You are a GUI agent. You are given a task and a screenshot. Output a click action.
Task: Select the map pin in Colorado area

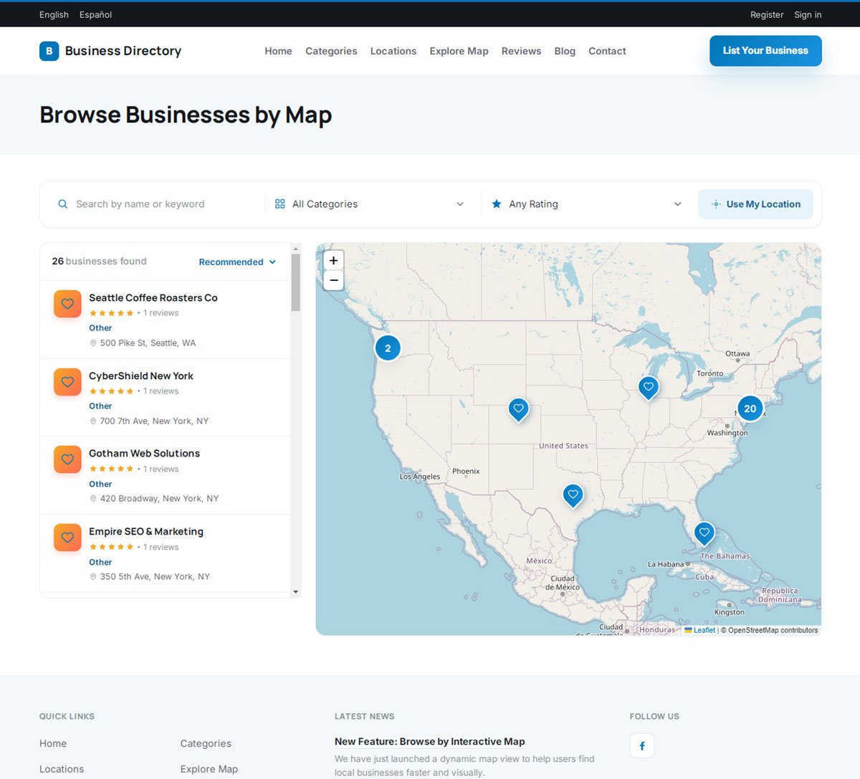pos(519,409)
